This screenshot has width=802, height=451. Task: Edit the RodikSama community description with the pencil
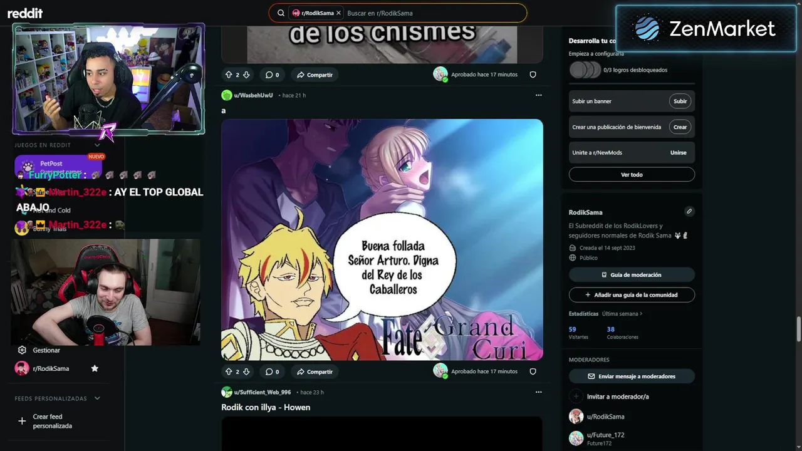tap(689, 211)
